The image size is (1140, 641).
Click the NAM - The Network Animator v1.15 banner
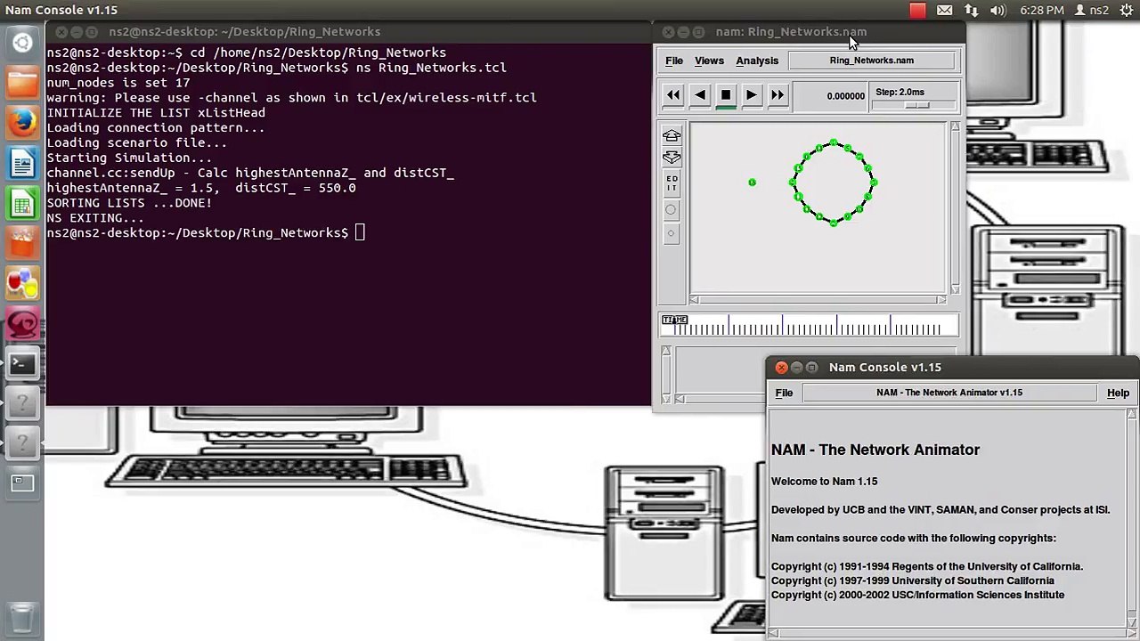949,393
